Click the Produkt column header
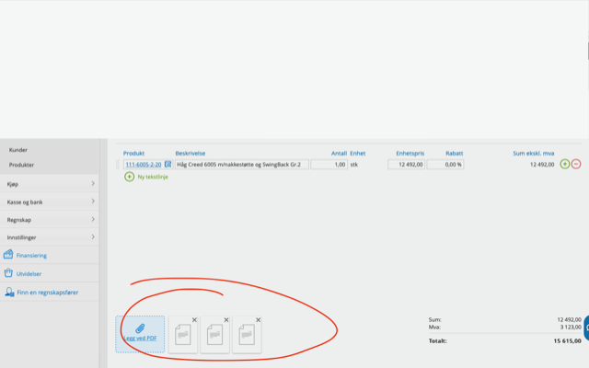589x368 pixels. (x=133, y=154)
